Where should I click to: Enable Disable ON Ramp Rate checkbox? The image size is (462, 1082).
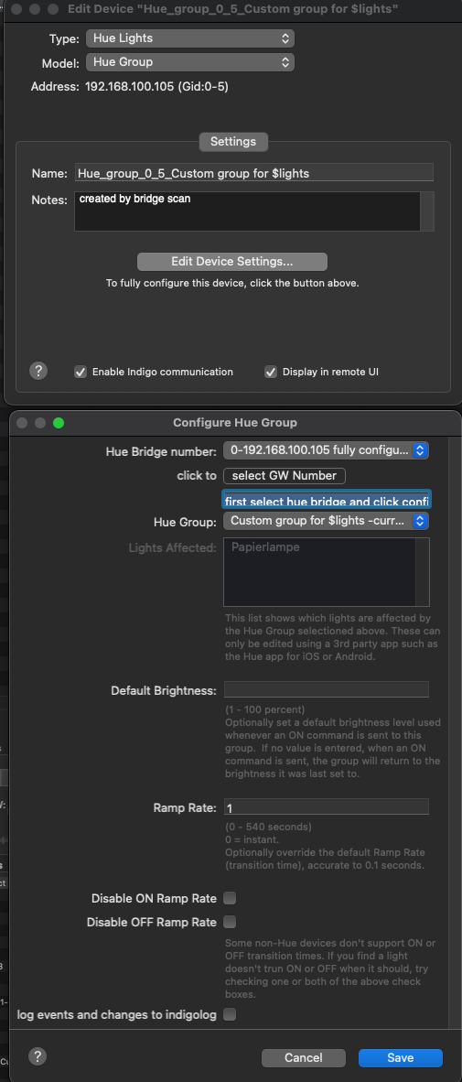[230, 898]
